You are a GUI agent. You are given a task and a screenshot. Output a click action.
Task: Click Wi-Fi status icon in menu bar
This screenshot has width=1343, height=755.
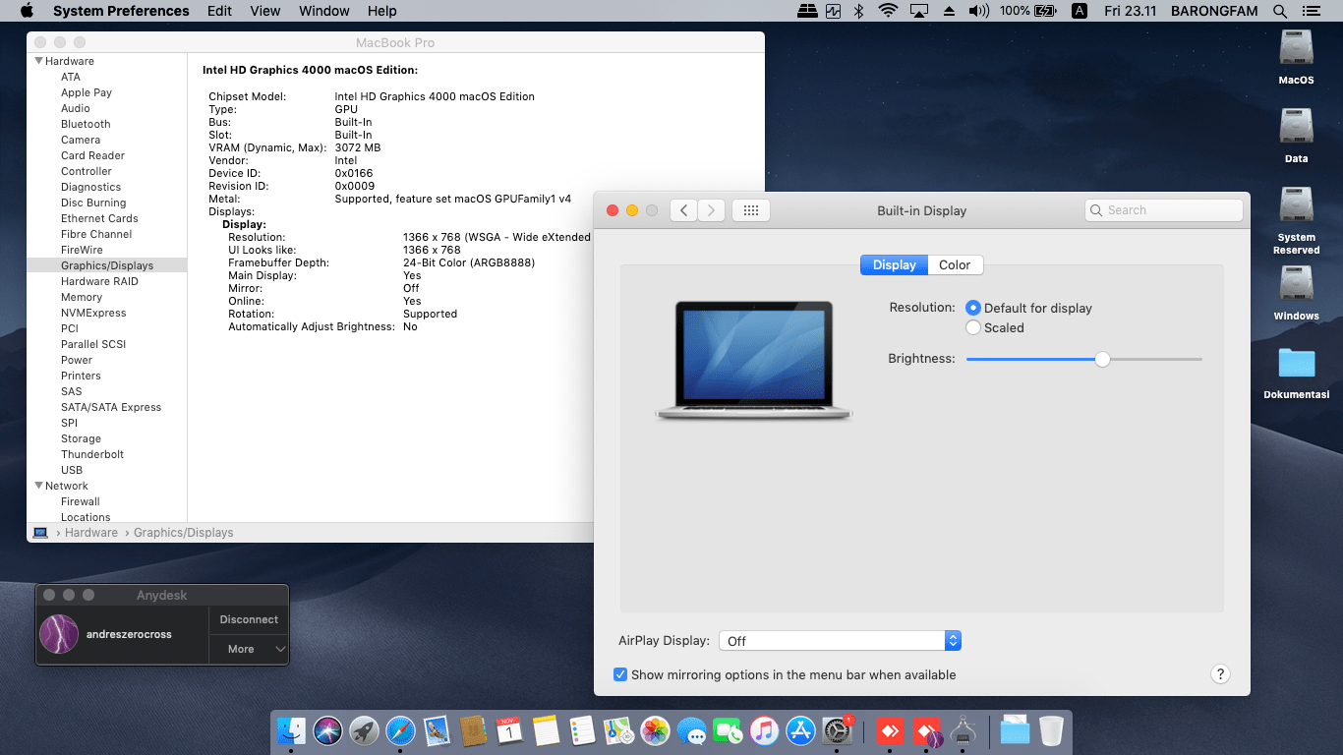888,11
